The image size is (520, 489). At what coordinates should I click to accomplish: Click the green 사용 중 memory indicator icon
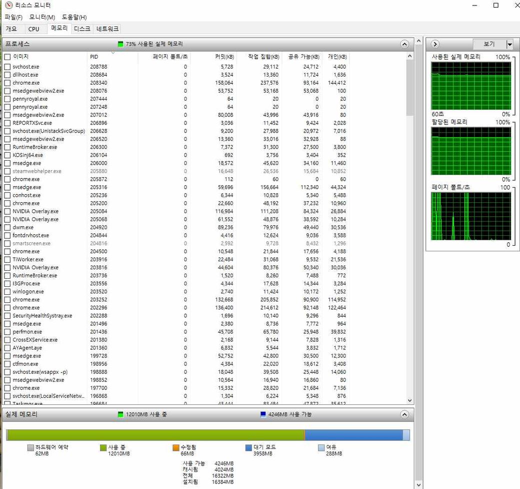(120, 414)
